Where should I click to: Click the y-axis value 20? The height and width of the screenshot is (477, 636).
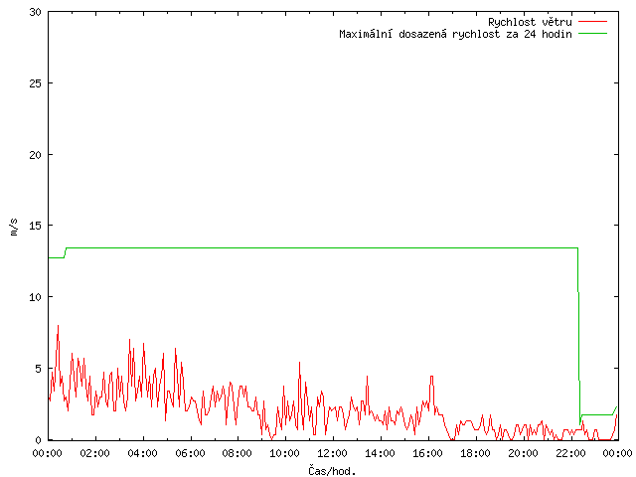(36, 155)
